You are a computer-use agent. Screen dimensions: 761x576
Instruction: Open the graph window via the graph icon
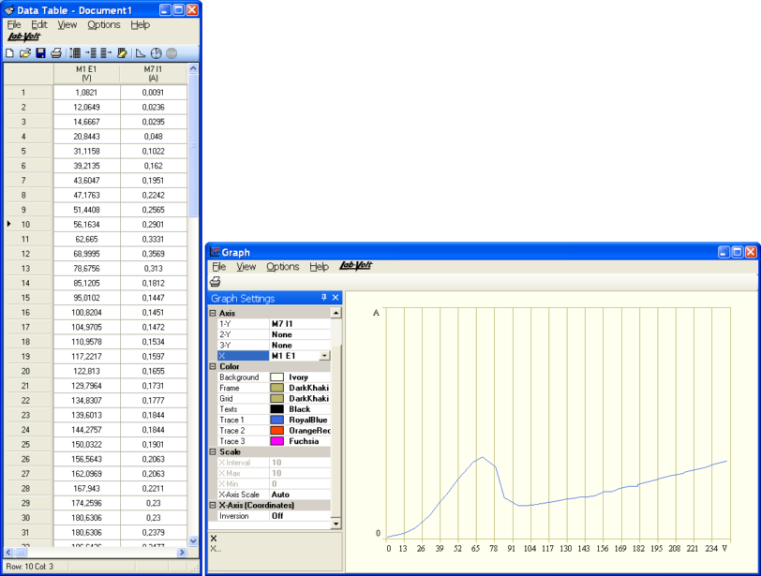click(141, 53)
